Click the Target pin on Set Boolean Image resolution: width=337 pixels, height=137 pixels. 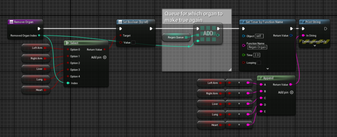[120, 35]
